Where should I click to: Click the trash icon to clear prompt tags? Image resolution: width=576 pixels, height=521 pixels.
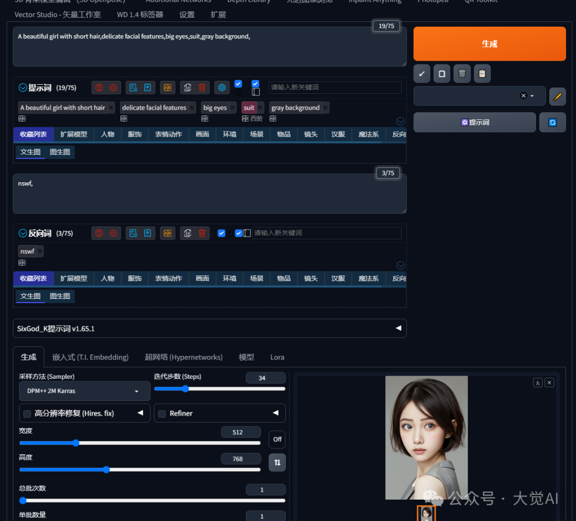[x=202, y=87]
